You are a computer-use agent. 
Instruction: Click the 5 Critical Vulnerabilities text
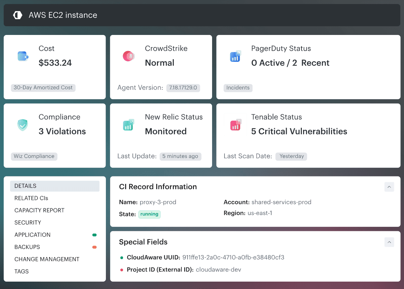click(299, 131)
